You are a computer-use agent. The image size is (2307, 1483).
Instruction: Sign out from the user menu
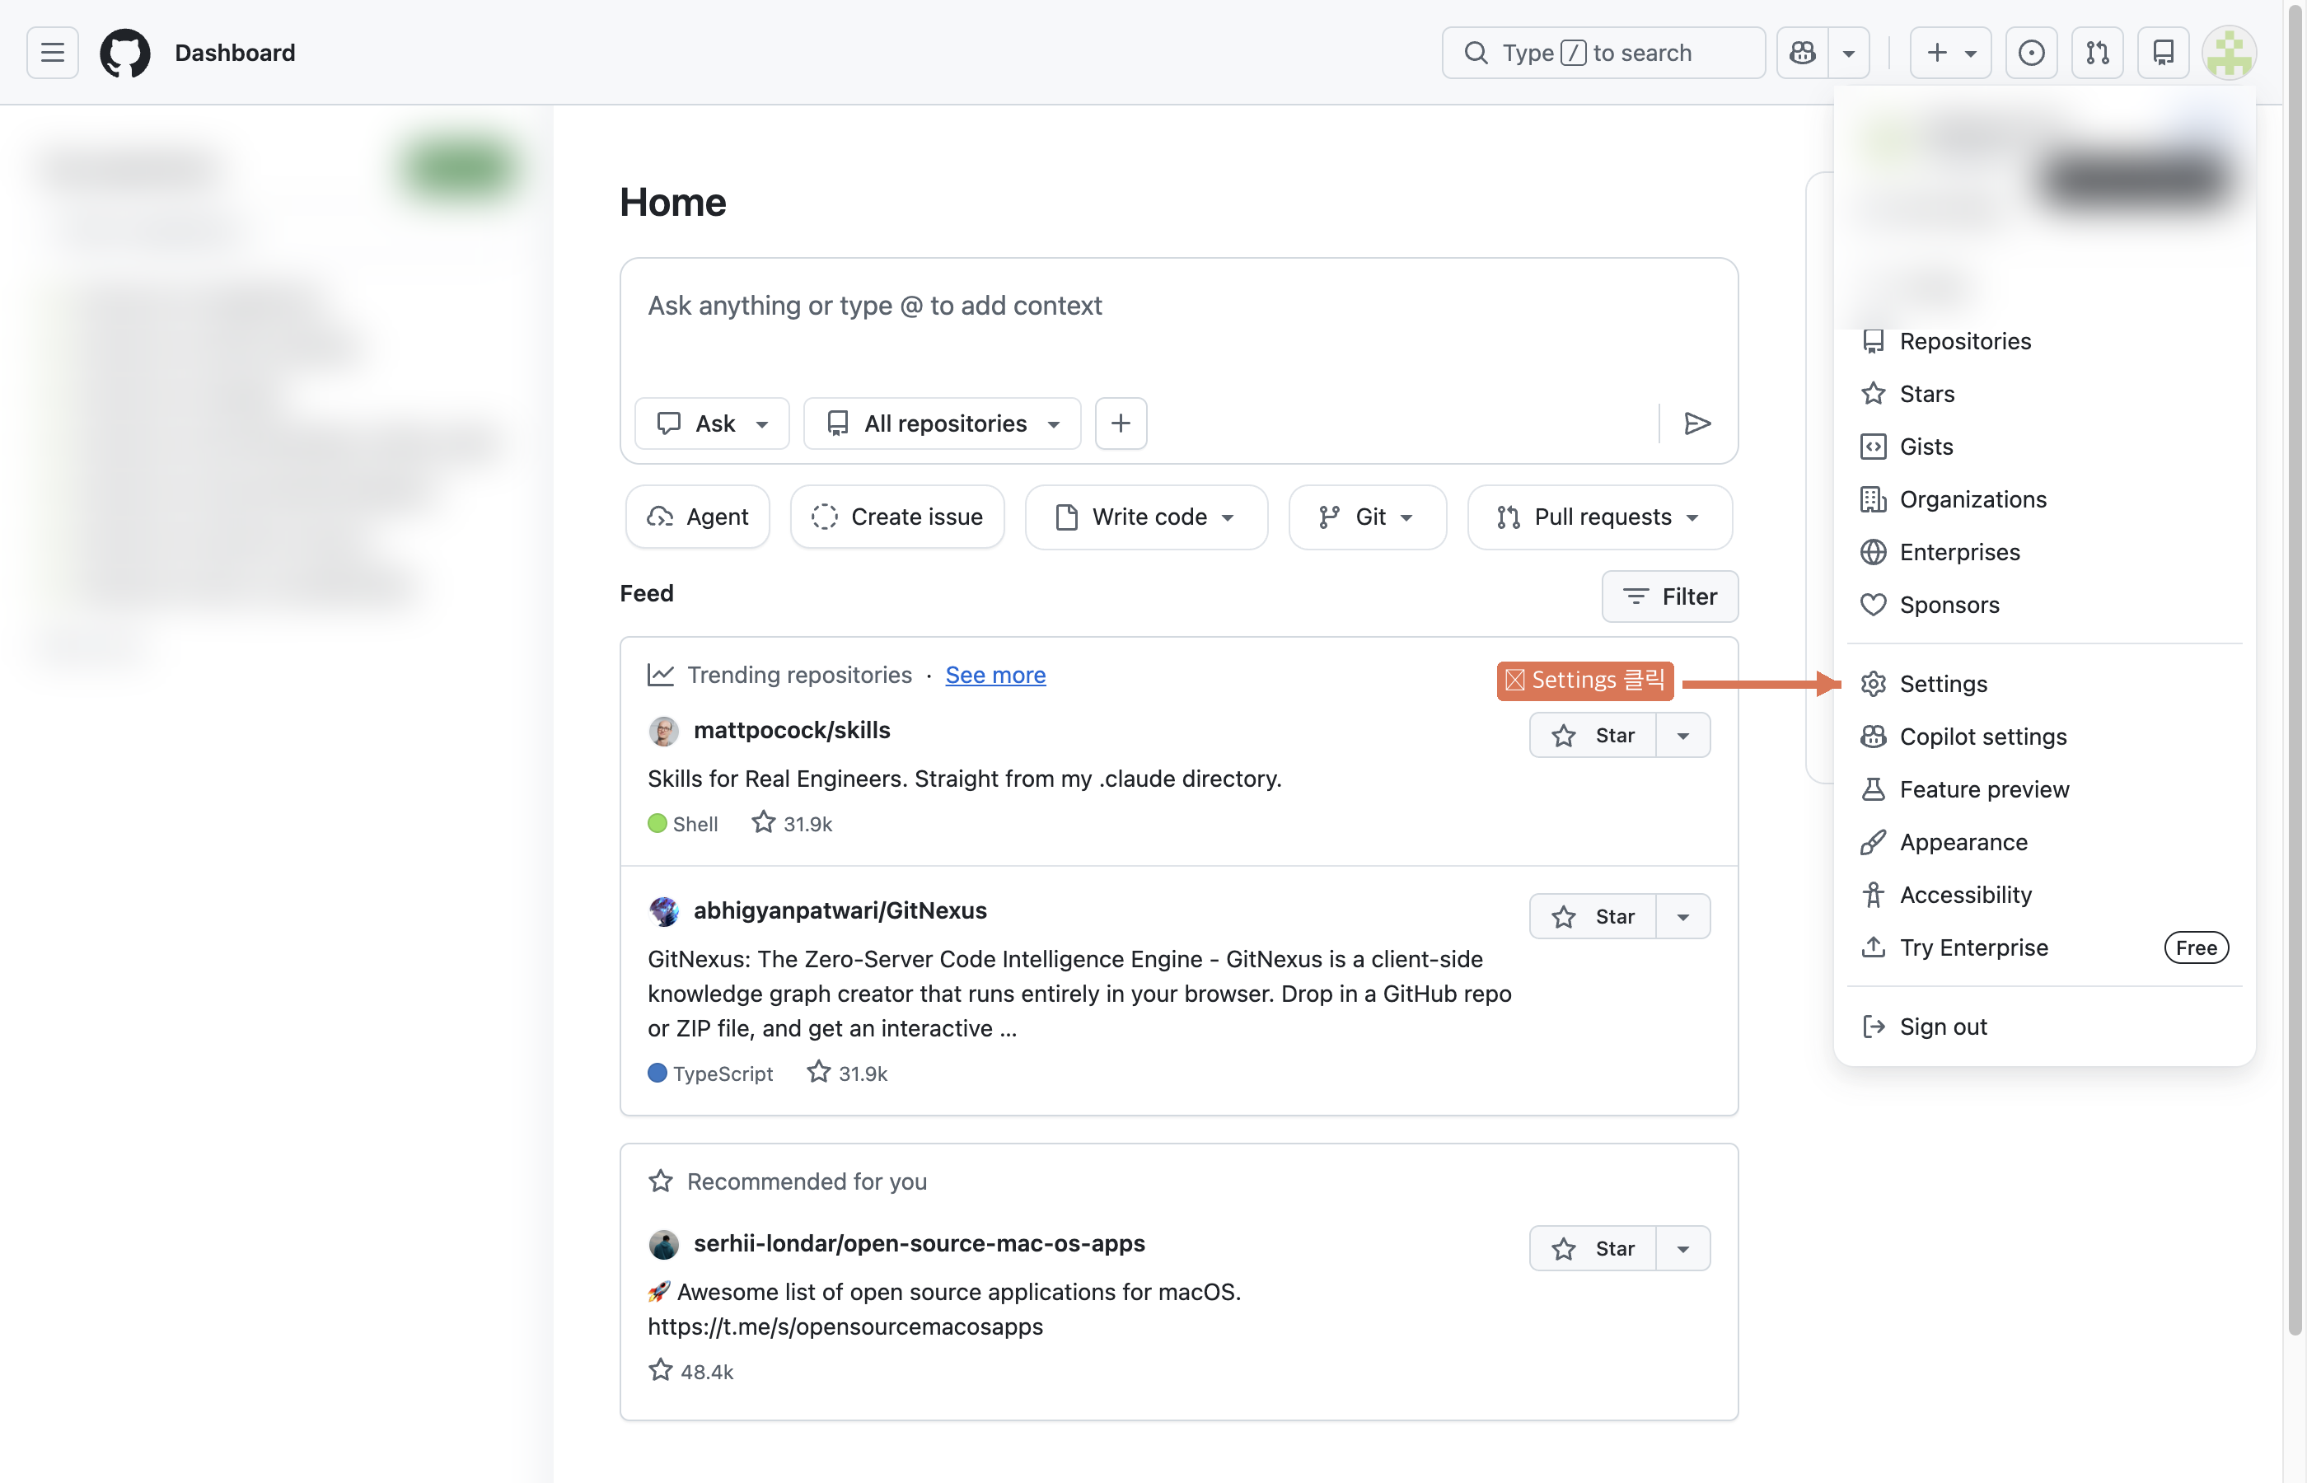click(2045, 1027)
